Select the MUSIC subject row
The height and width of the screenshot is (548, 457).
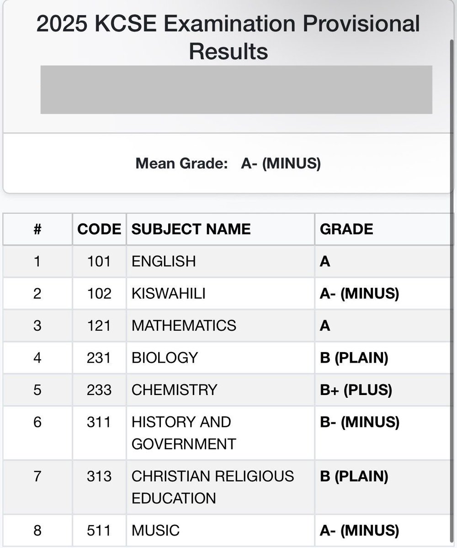click(228, 531)
